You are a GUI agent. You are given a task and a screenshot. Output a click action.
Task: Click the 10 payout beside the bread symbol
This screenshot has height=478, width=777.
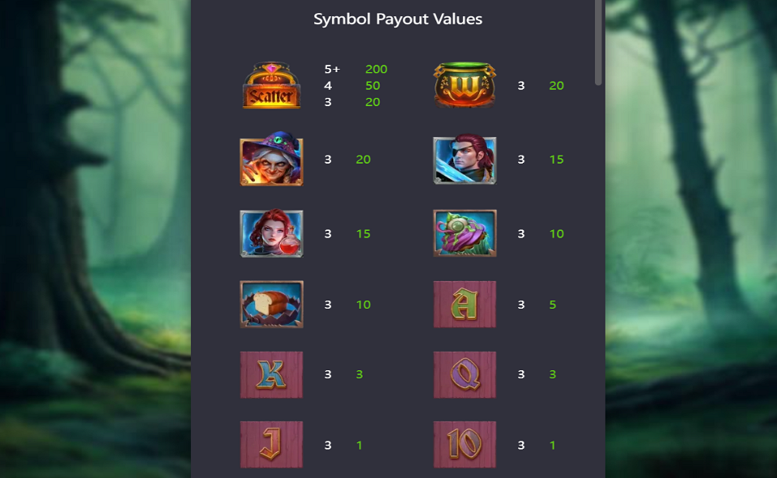[363, 305]
